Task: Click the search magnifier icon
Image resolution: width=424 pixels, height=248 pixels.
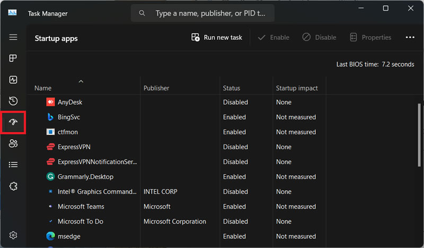Action: point(142,13)
